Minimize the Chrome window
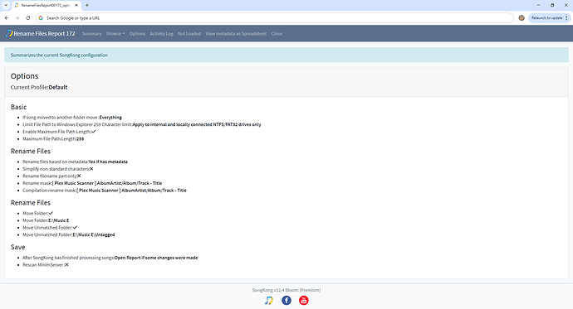 pos(538,5)
